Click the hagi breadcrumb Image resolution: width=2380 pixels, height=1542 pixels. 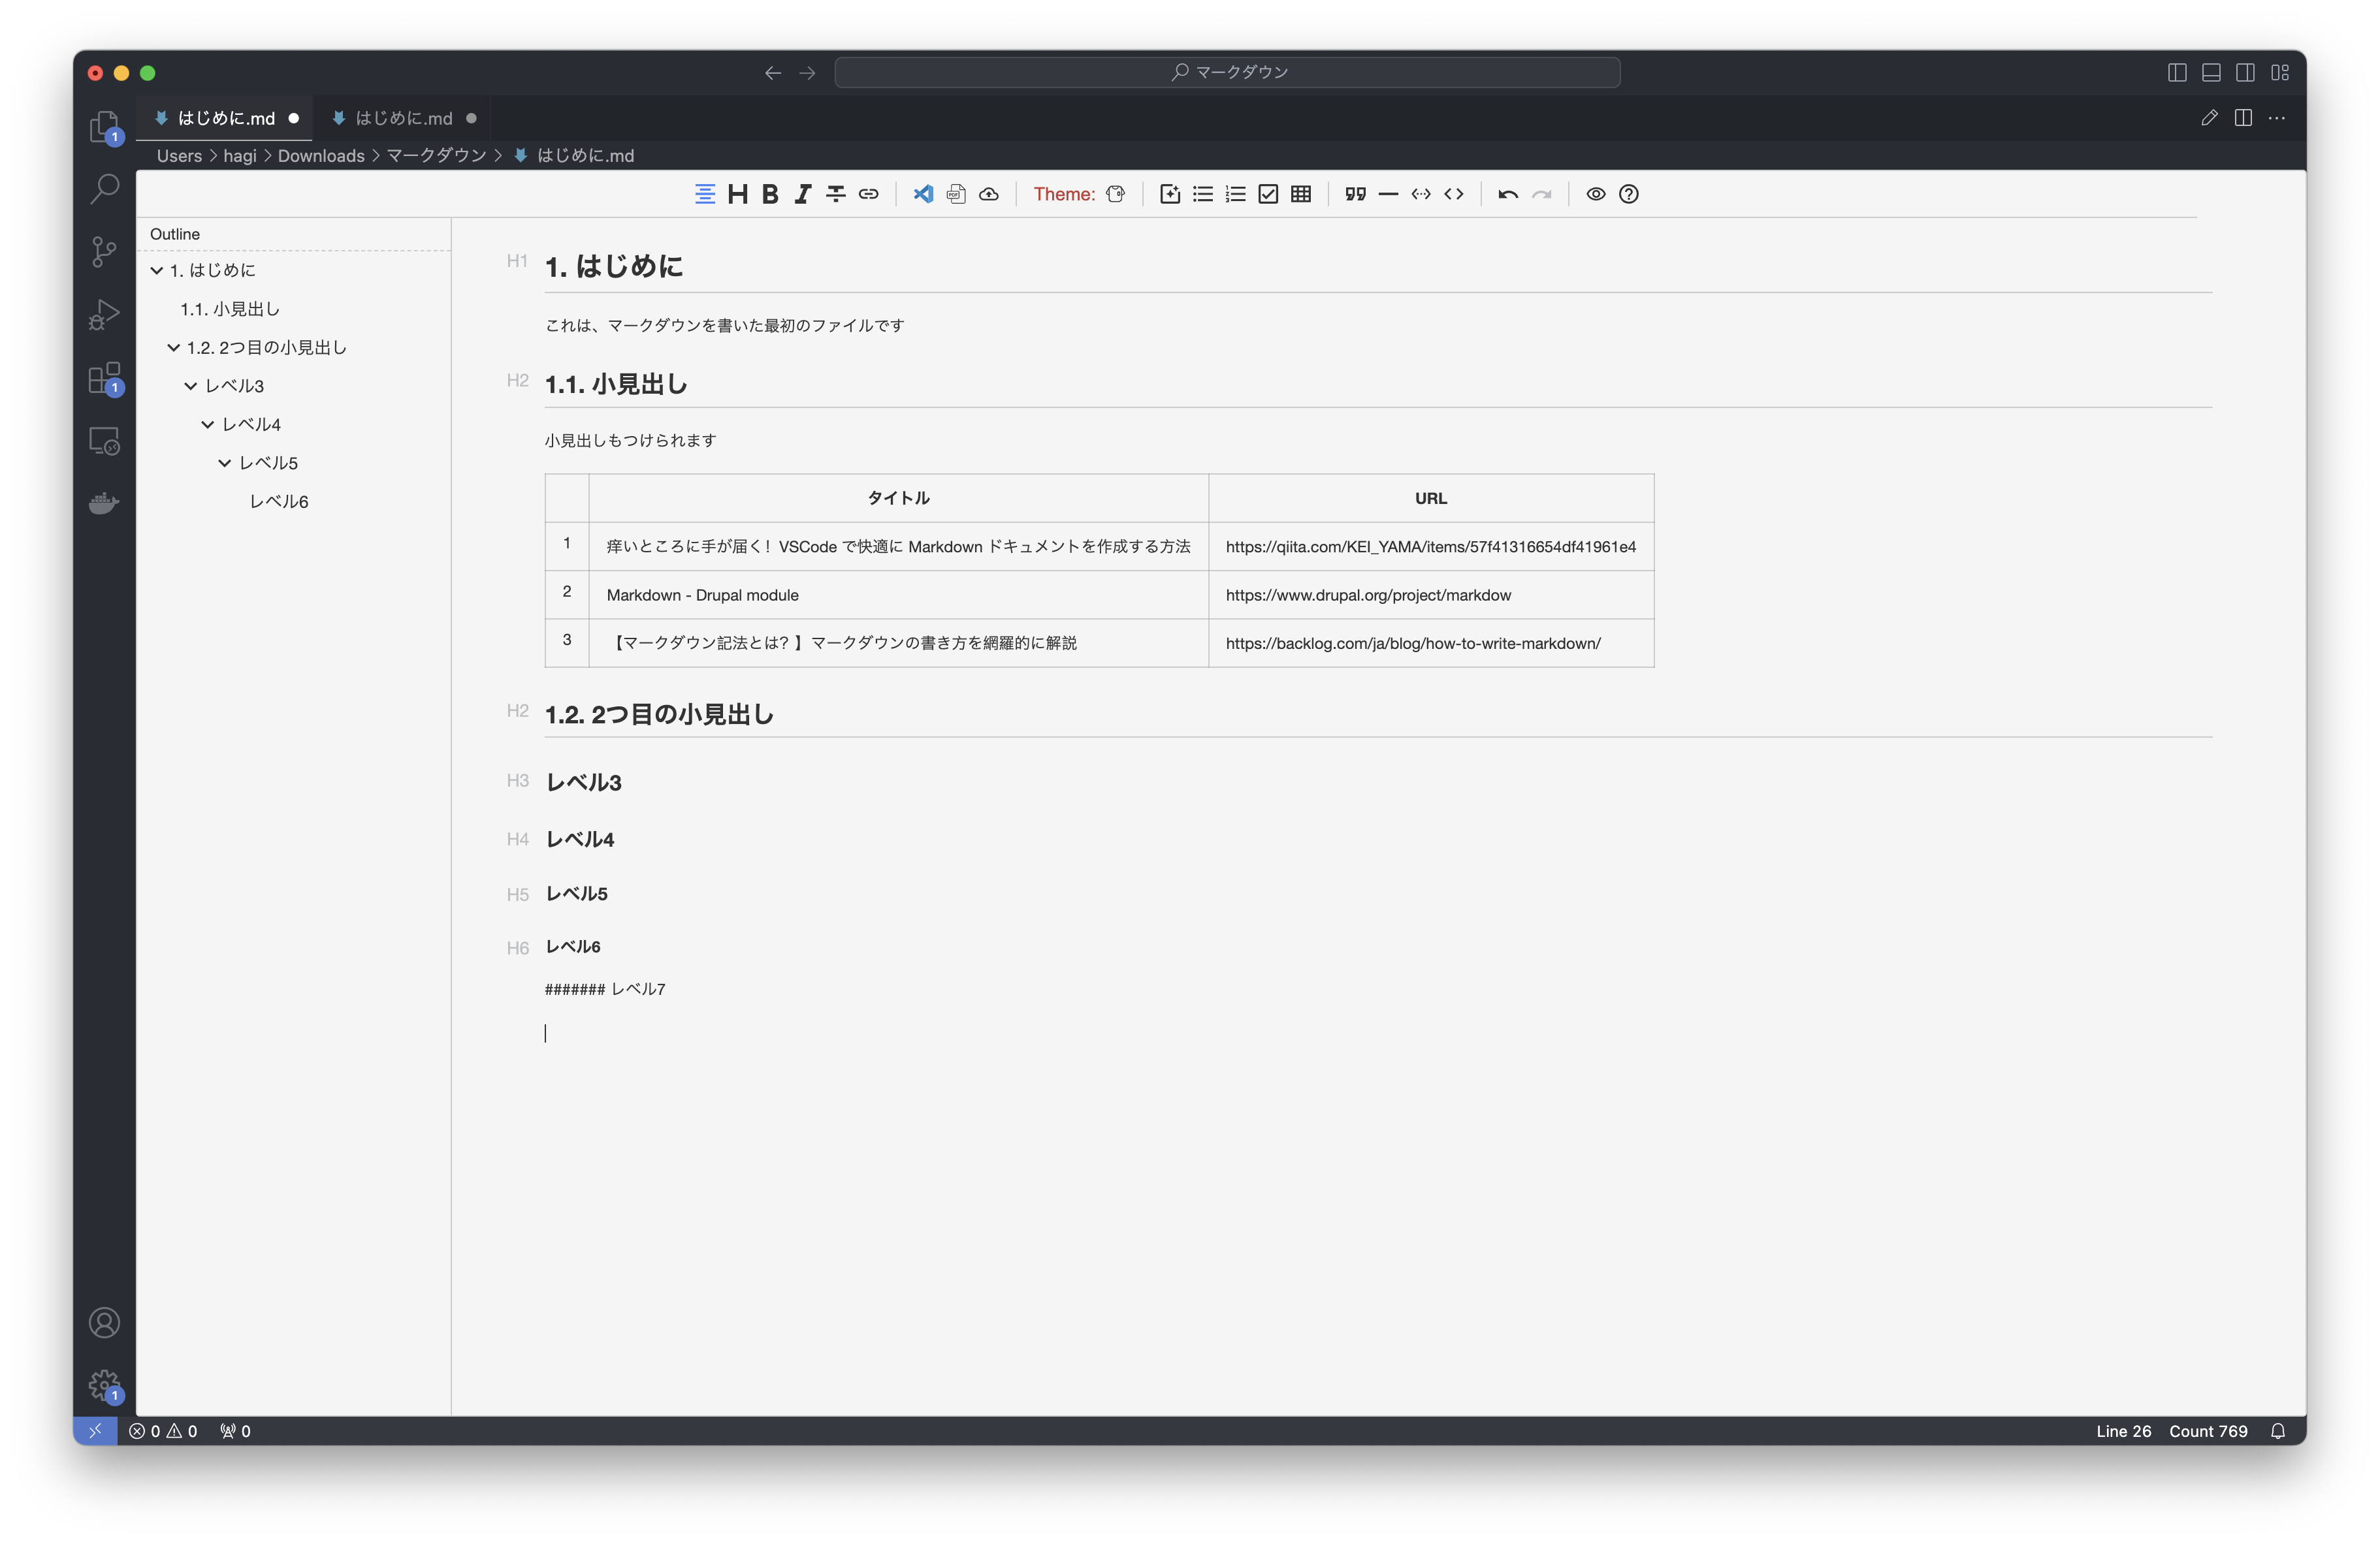240,156
